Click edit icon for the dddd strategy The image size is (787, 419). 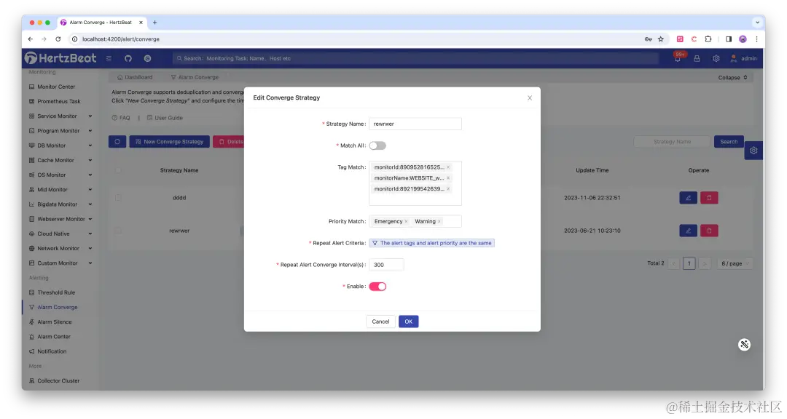pyautogui.click(x=688, y=197)
